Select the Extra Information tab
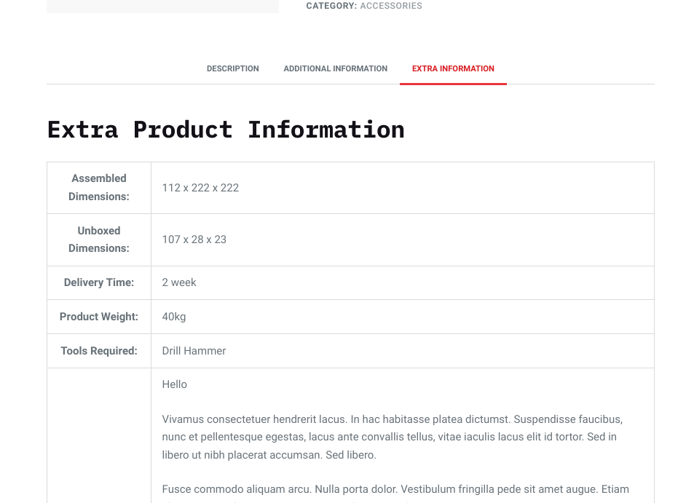The image size is (694, 503). (x=453, y=68)
